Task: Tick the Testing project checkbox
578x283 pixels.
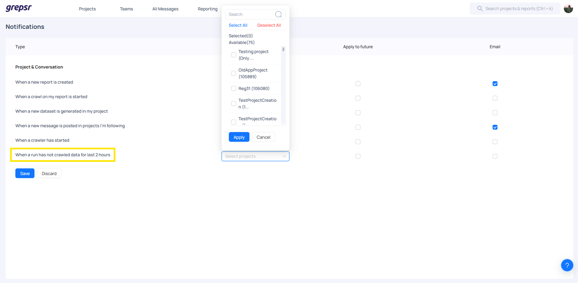Action: pyautogui.click(x=233, y=55)
